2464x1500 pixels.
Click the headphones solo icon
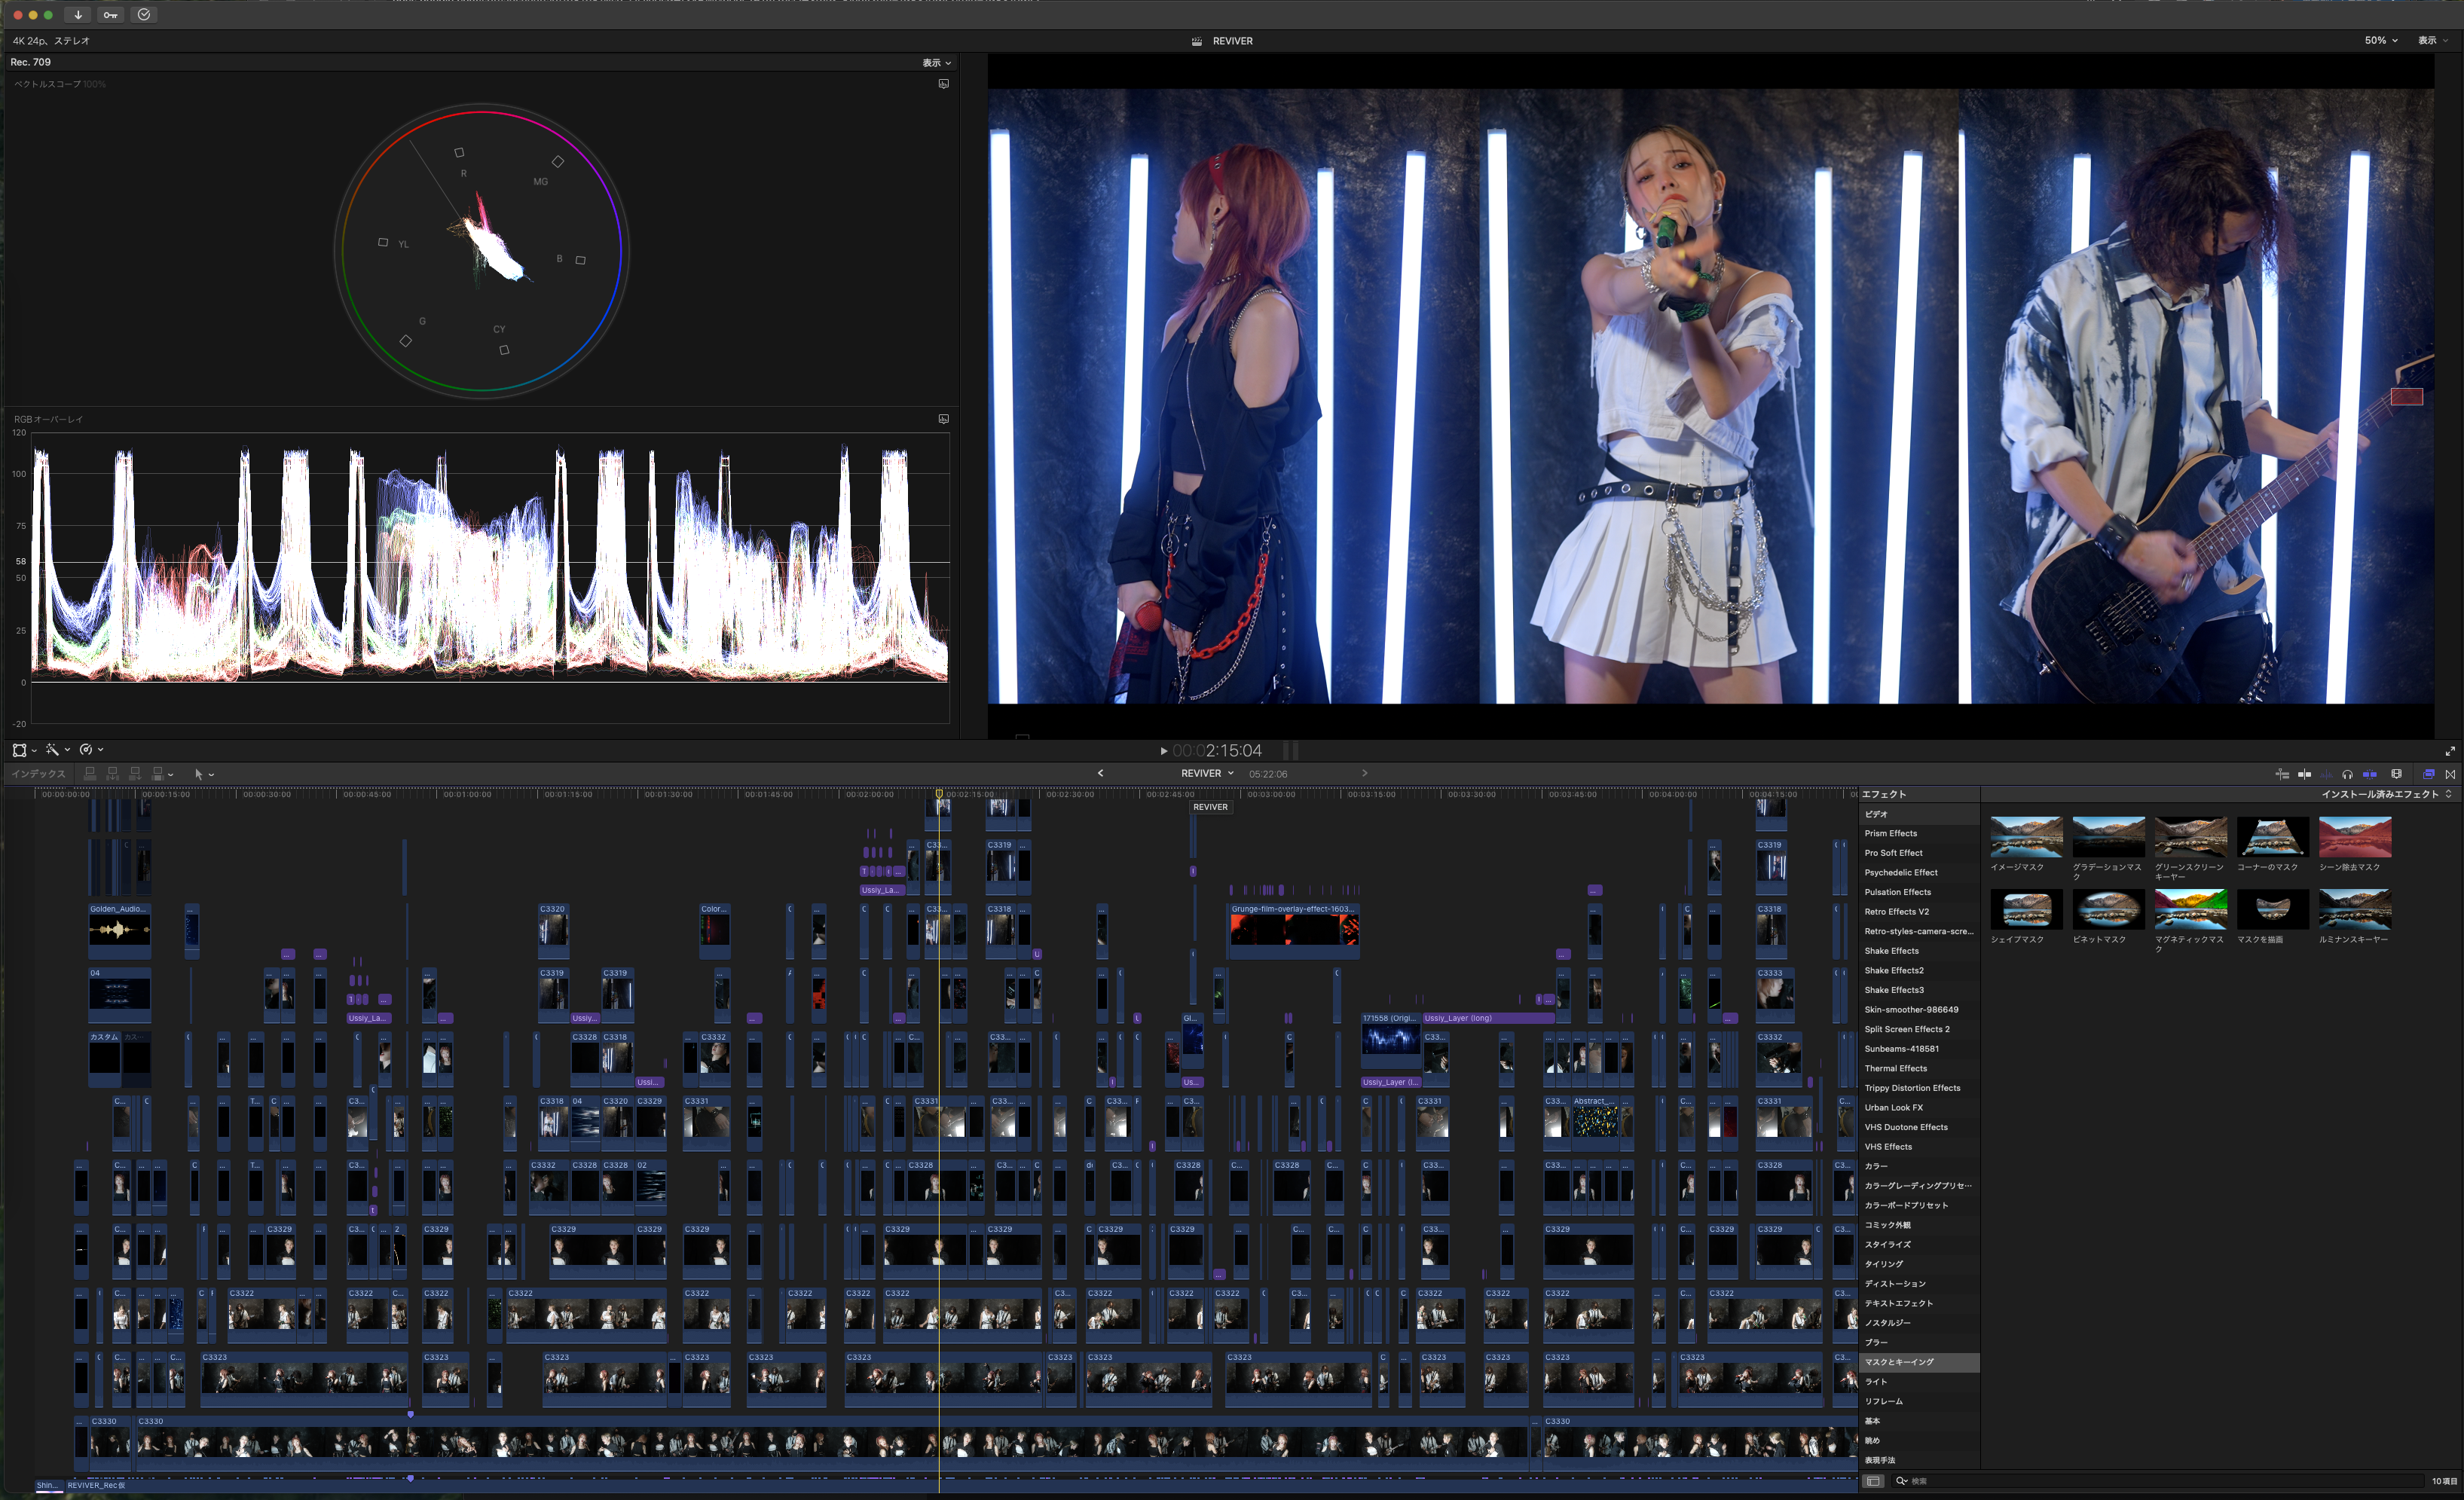click(x=2347, y=774)
